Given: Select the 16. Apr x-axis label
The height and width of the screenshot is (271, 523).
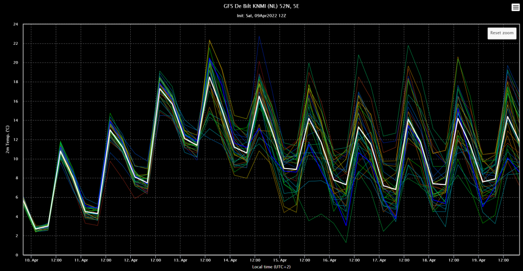Looking at the screenshot, I should click(329, 260).
